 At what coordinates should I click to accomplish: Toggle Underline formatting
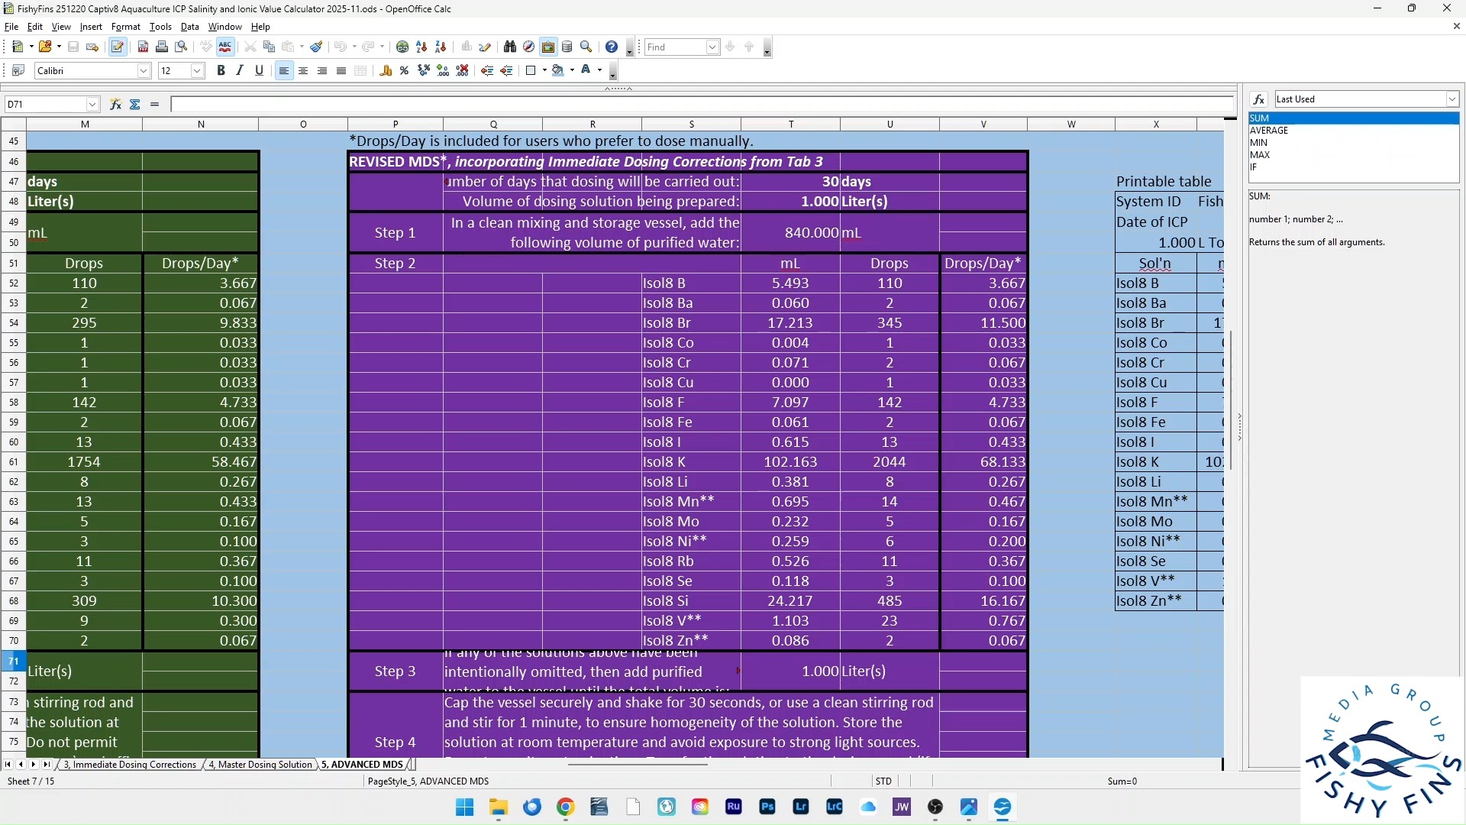(x=259, y=70)
